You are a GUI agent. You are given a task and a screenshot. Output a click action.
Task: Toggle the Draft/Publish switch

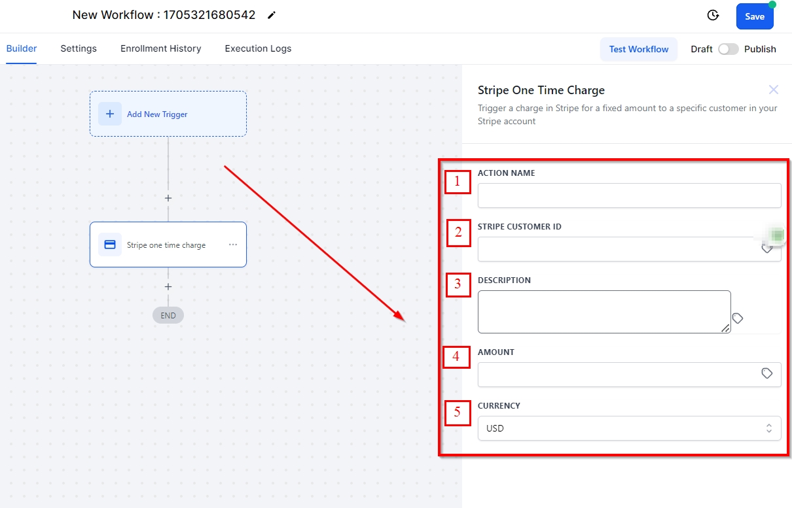(x=728, y=49)
